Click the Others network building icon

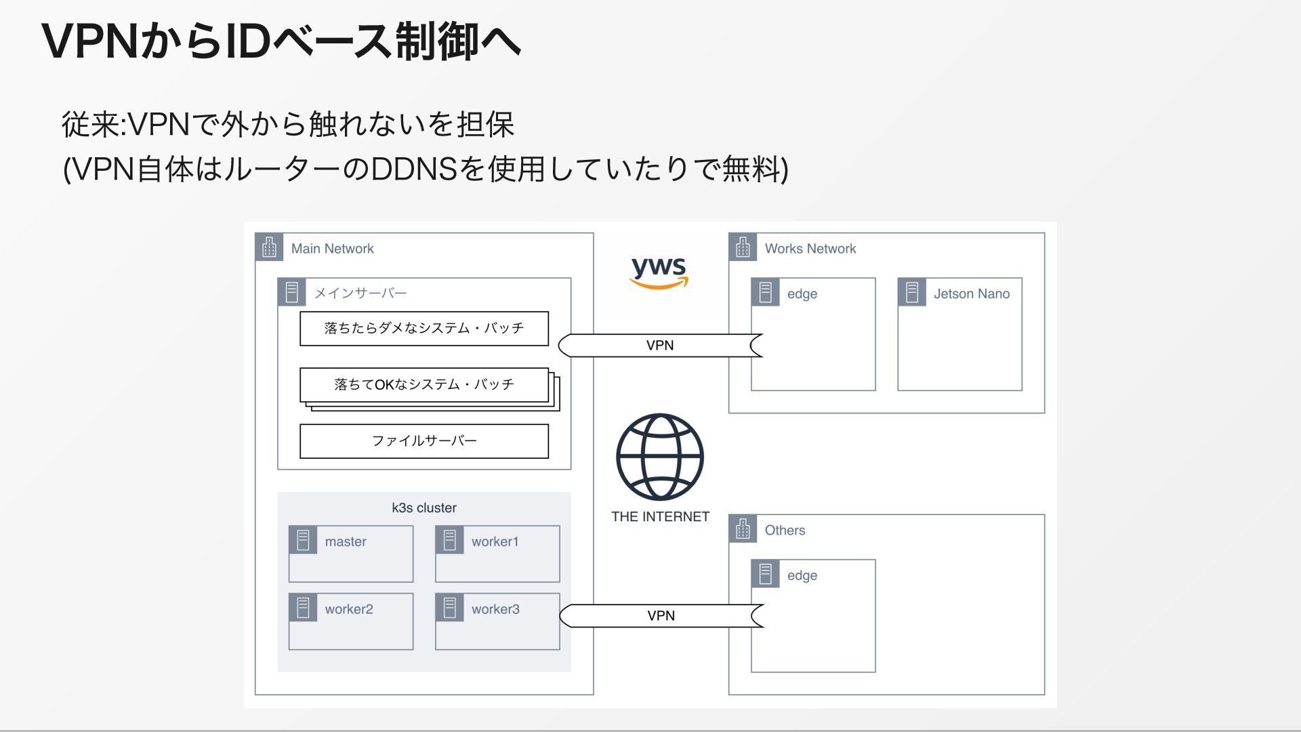tap(743, 529)
